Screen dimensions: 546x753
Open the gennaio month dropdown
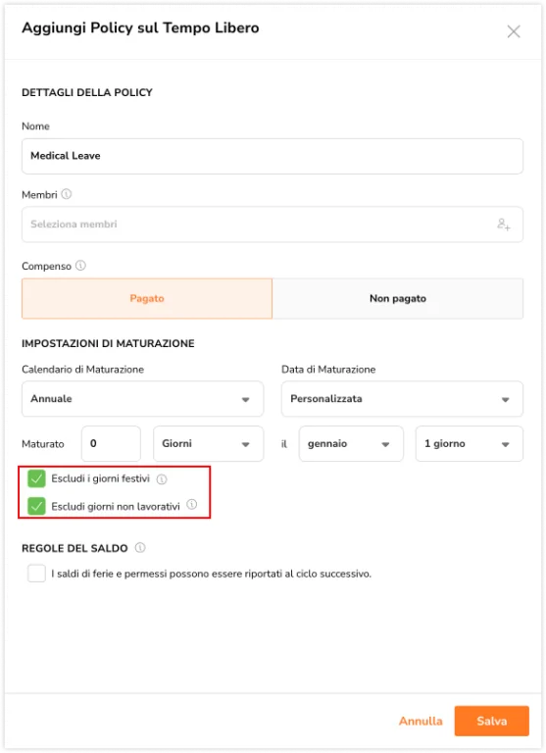[x=351, y=444]
